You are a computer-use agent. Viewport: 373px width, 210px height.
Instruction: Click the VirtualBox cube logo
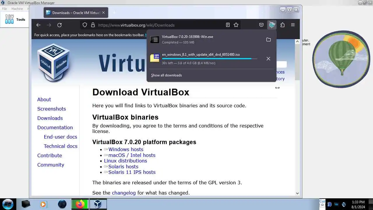tap(54, 62)
